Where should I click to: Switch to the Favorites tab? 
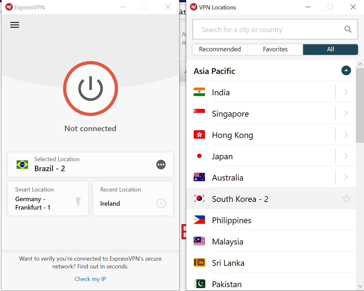275,49
